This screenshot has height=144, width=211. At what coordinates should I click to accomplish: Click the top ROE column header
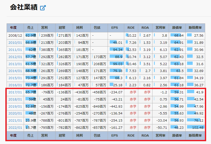131,28
